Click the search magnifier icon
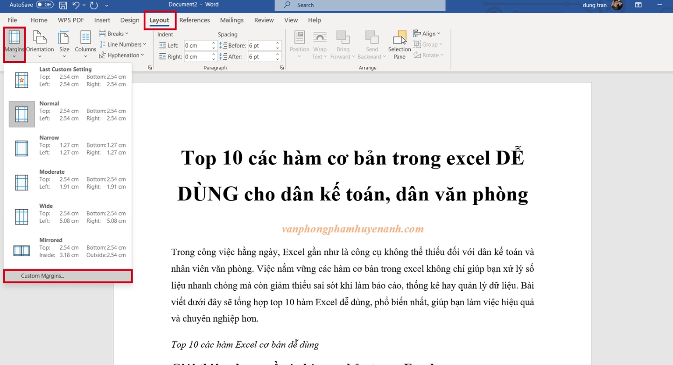Viewport: 673px width, 365px height. click(x=287, y=5)
